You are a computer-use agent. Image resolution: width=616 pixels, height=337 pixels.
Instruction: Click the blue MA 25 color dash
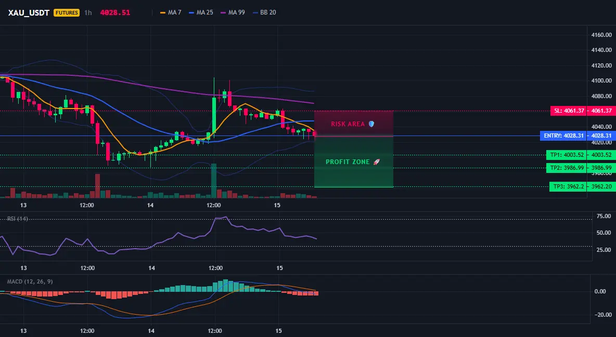pos(191,12)
